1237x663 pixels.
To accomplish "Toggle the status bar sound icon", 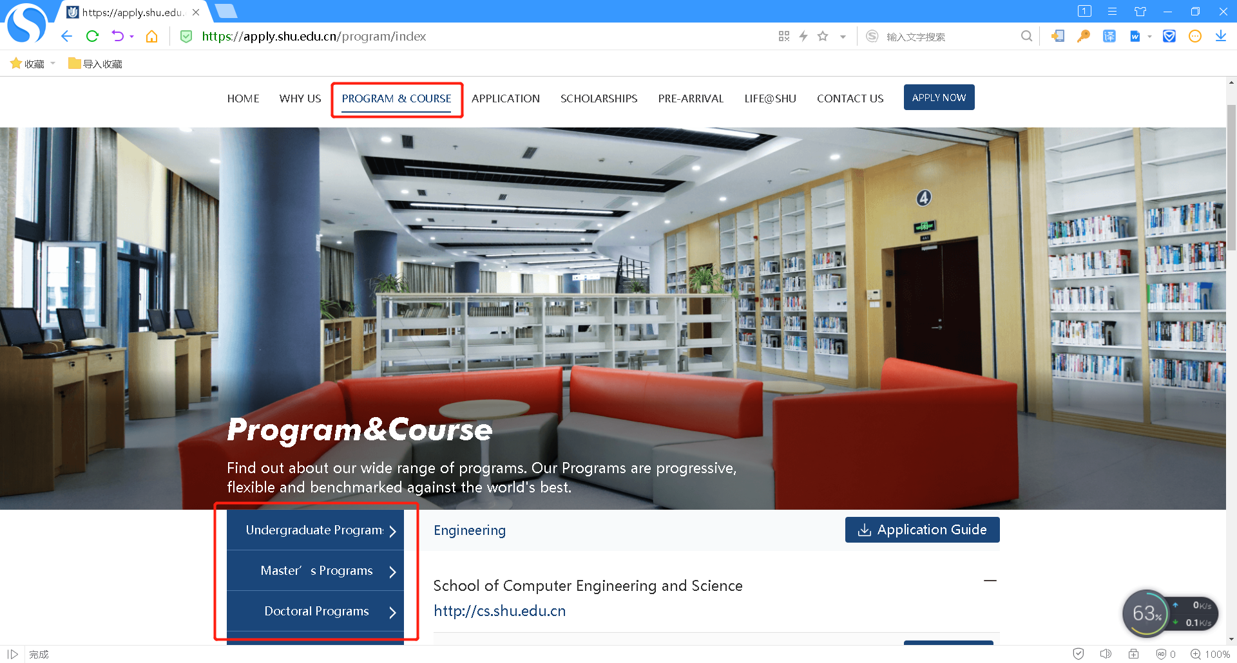I will [1106, 654].
